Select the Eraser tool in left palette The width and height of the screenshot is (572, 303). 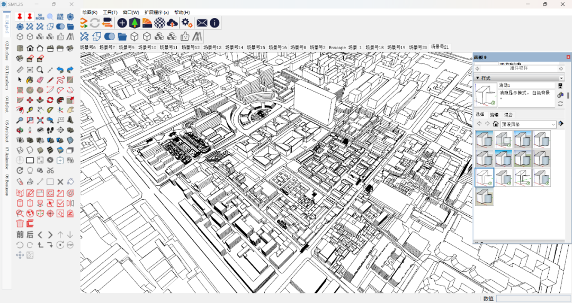coord(40,80)
